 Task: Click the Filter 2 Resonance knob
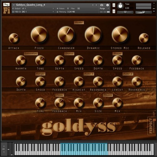pyautogui.click(x=137, y=82)
